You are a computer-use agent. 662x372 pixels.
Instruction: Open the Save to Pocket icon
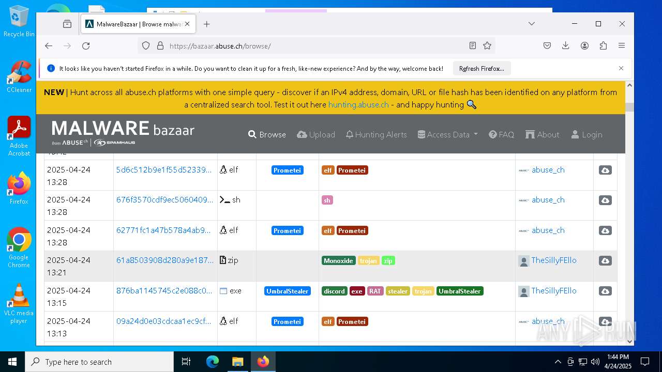tap(547, 45)
